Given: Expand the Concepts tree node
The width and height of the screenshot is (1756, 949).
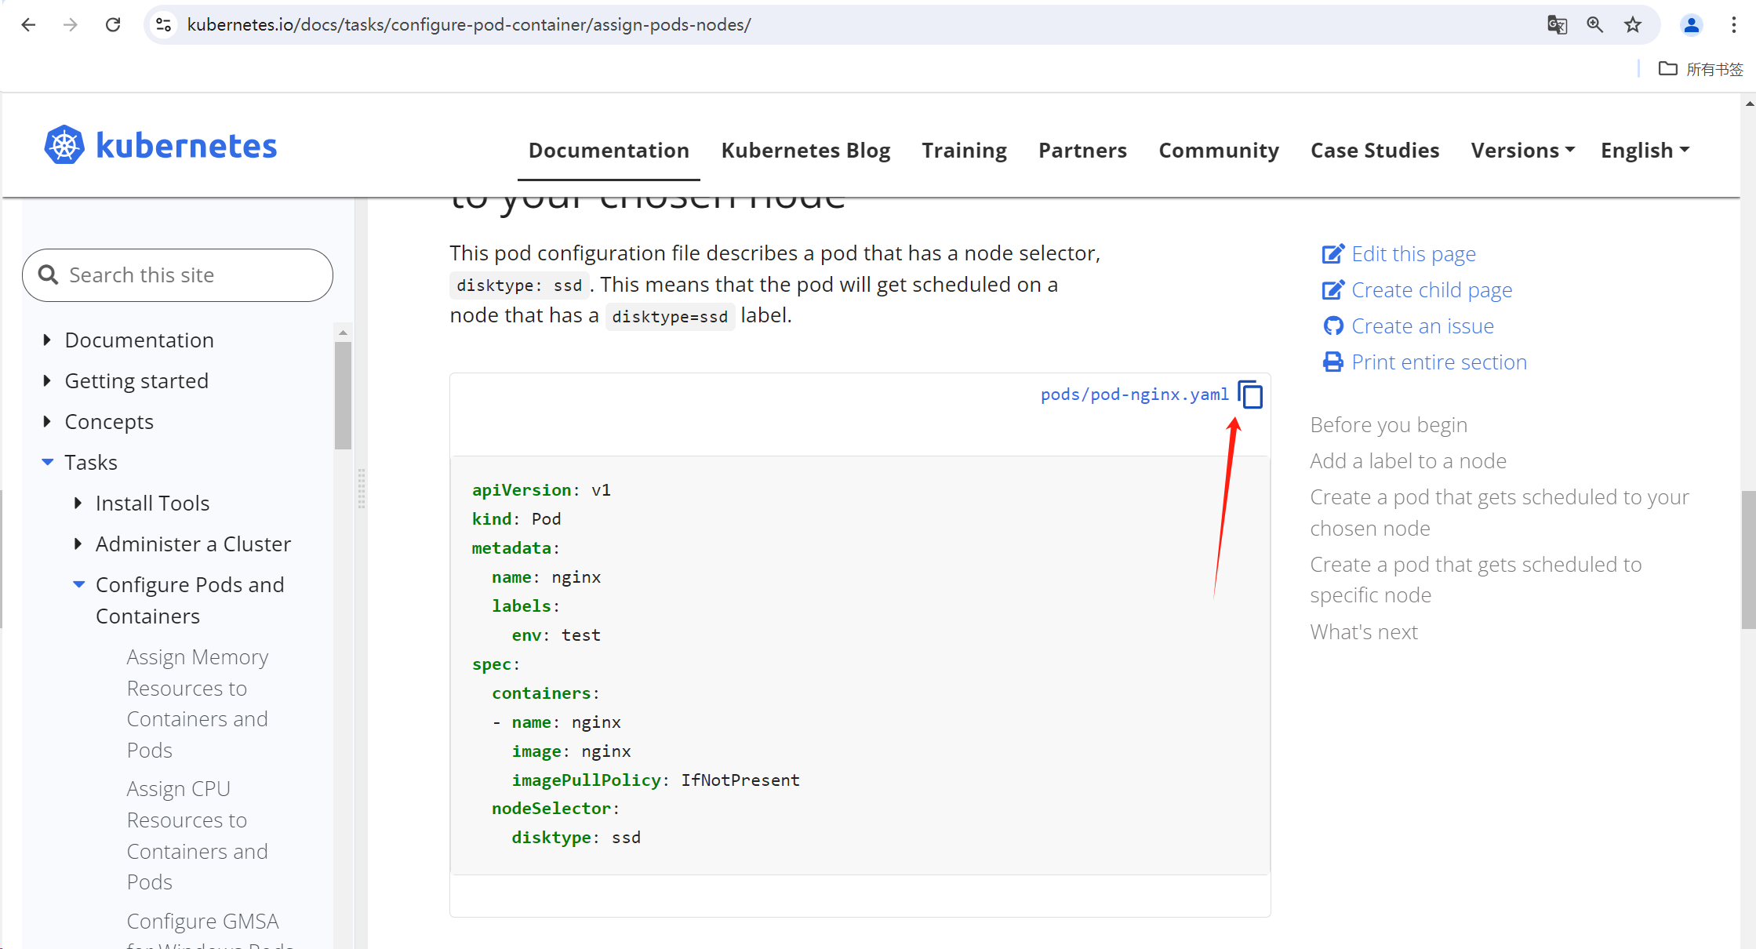Looking at the screenshot, I should tap(47, 421).
